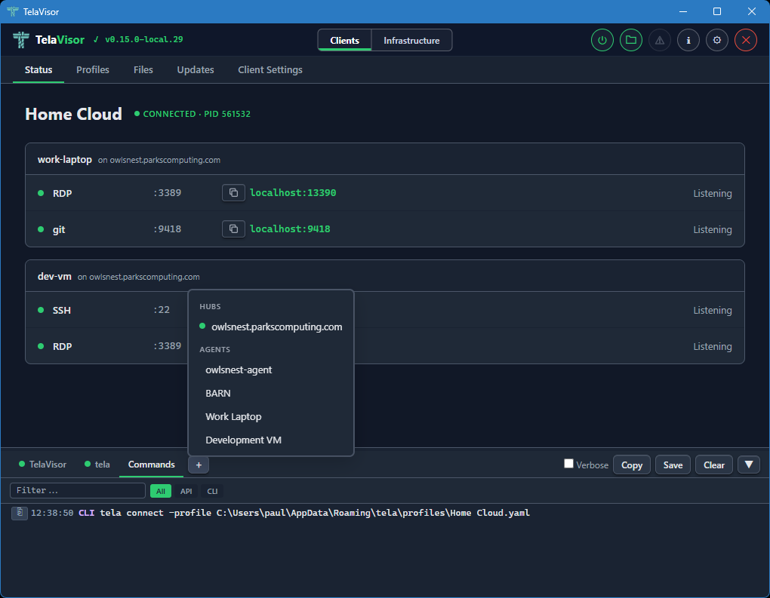Image resolution: width=770 pixels, height=598 pixels.
Task: Choose Work Laptop agent from popup
Action: pos(271,416)
